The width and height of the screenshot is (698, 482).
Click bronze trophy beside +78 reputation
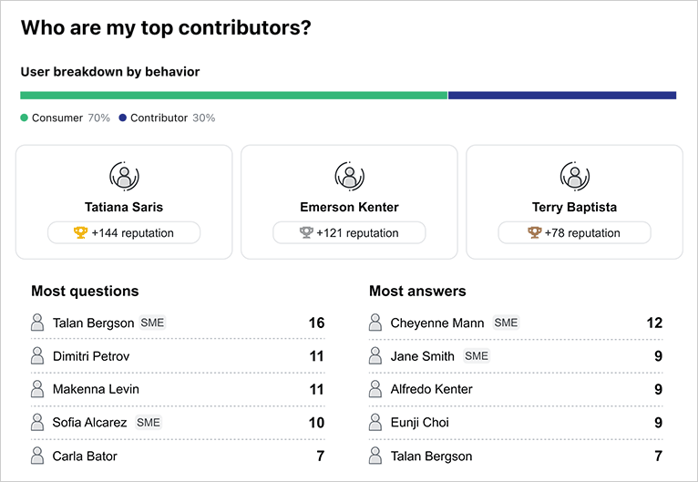pos(534,232)
